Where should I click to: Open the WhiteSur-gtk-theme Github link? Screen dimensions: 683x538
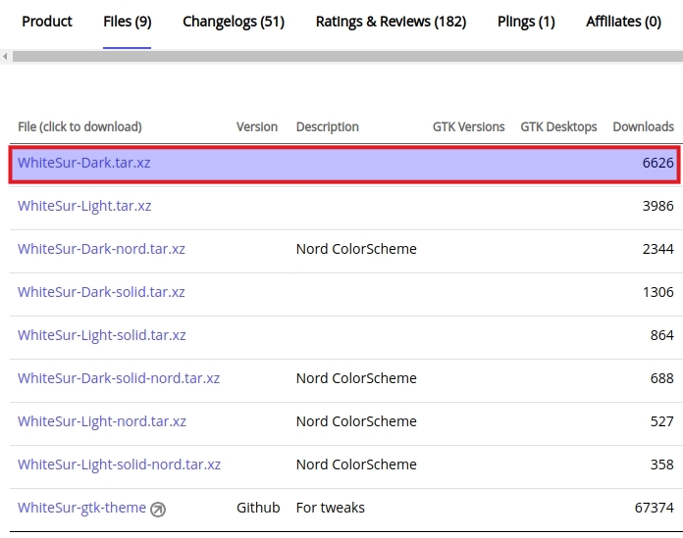tap(81, 508)
